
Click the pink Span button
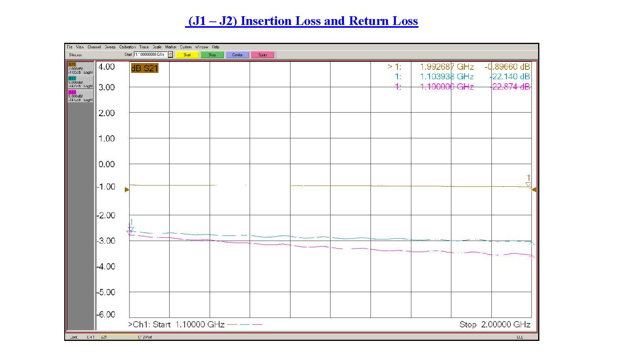[x=262, y=55]
